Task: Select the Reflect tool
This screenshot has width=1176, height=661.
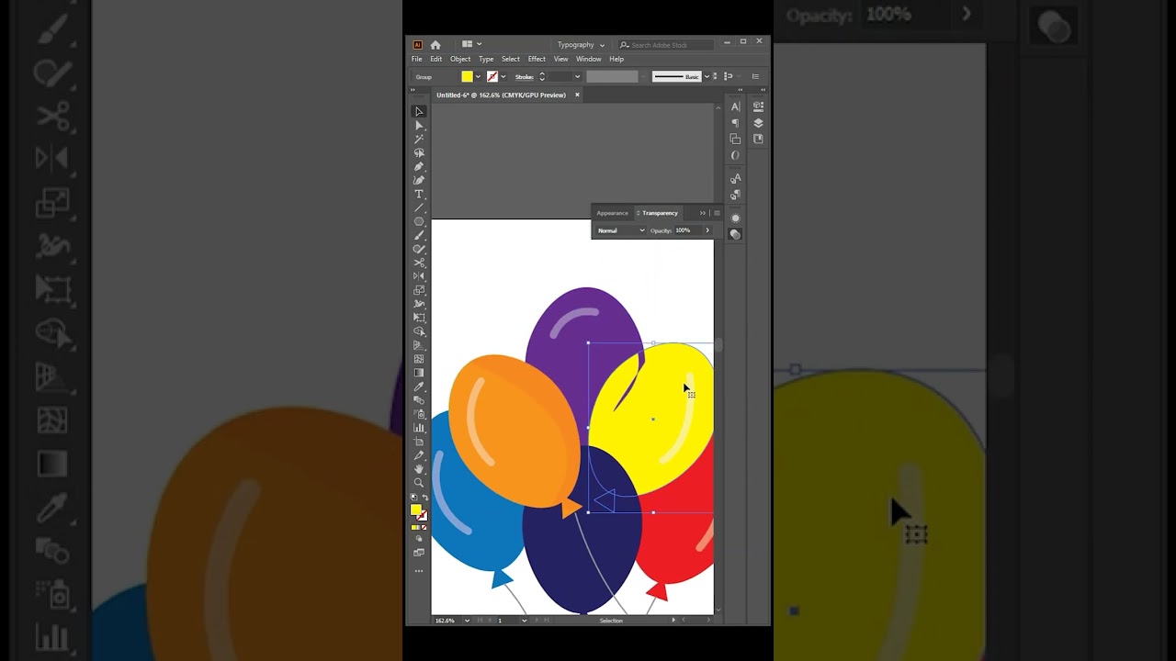Action: 419,276
